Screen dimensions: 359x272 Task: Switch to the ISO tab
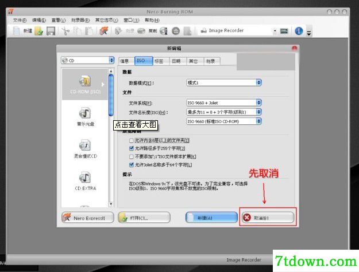click(x=144, y=61)
